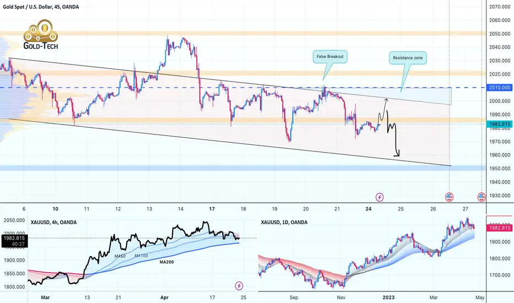This screenshot has height=303, width=514.
Task: Click the Sep label on the daily time axis
Action: pos(294,297)
